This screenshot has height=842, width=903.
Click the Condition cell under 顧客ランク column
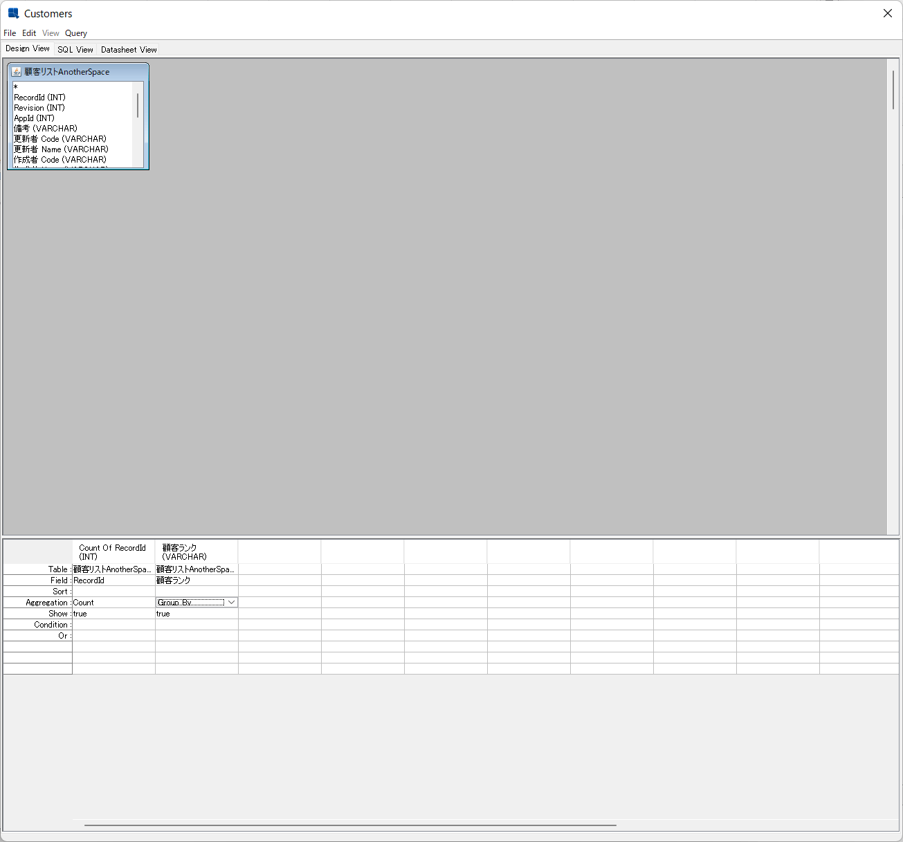[197, 625]
